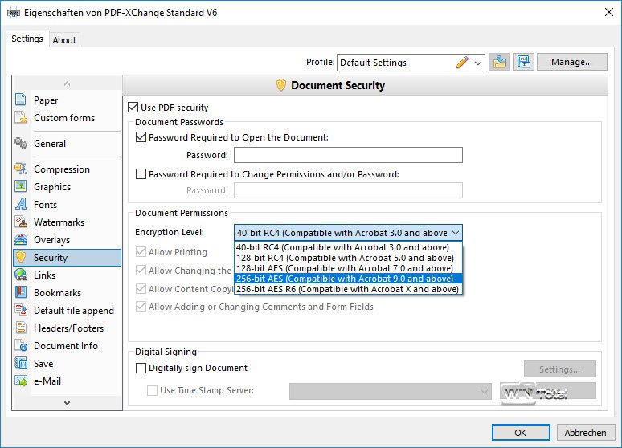Click the Paper icon in sidebar
622x448 pixels.
(x=22, y=100)
